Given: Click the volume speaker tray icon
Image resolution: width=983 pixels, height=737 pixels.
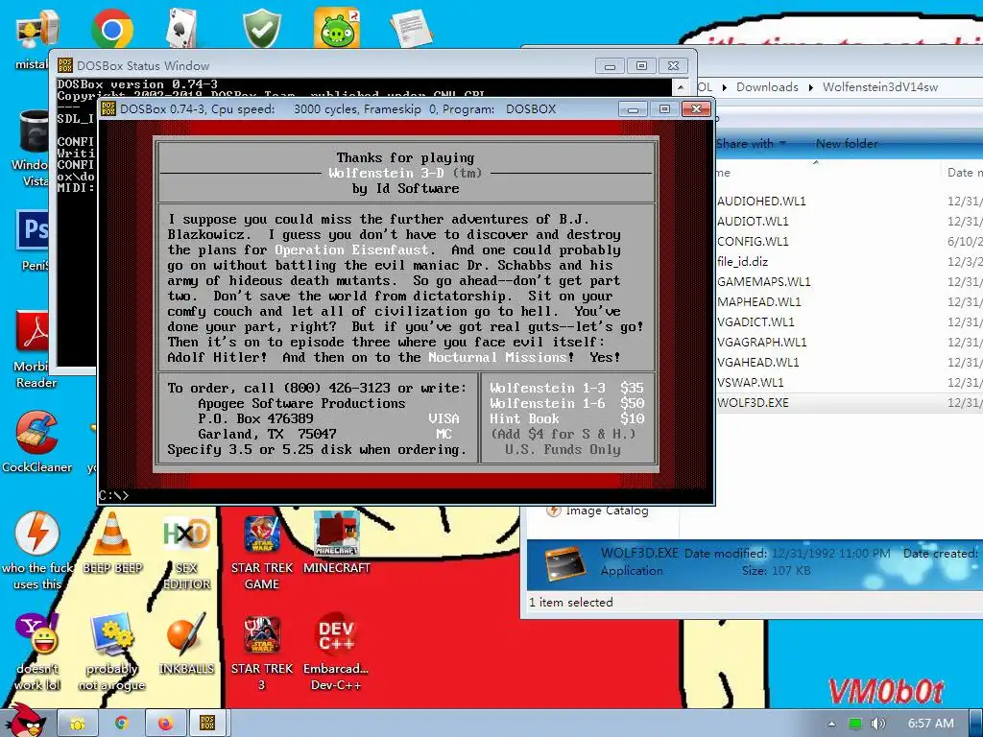Looking at the screenshot, I should (x=877, y=724).
